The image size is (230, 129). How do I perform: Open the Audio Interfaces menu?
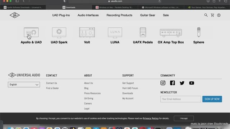88,15
